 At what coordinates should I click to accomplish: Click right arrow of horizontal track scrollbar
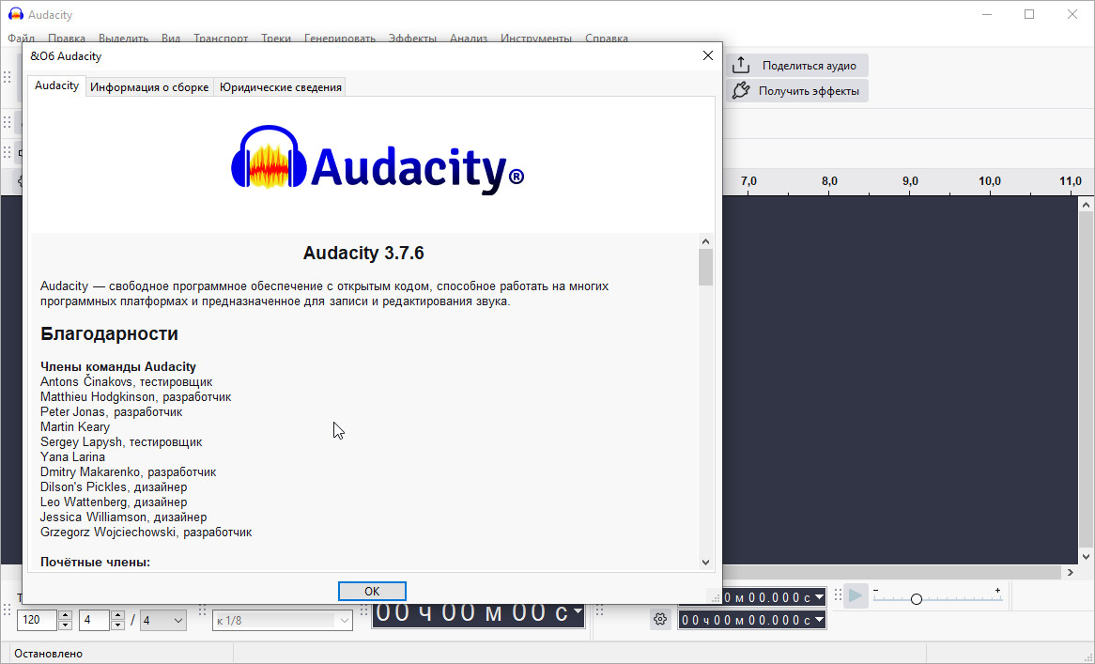(x=1069, y=572)
